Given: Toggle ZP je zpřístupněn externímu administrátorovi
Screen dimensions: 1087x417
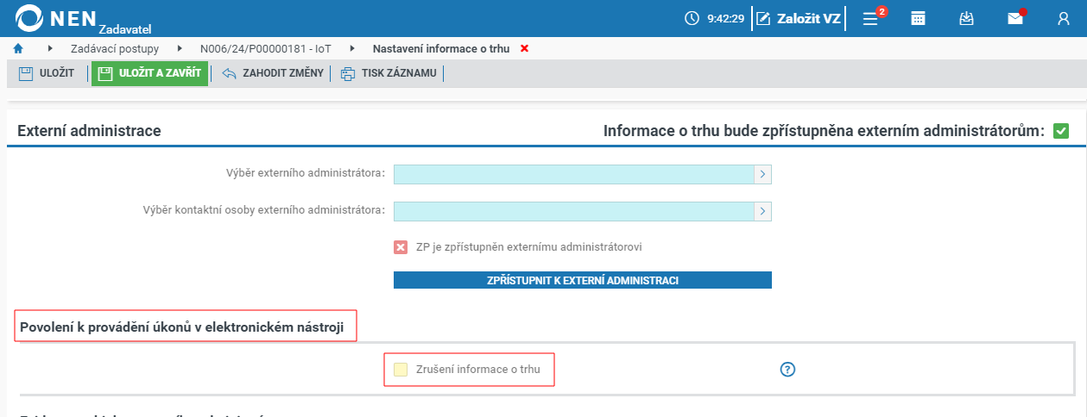Looking at the screenshot, I should (401, 247).
